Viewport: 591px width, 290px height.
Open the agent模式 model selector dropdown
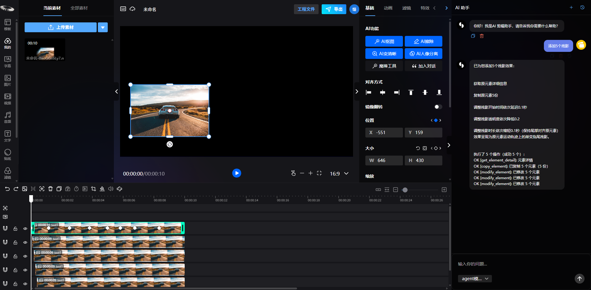475,279
